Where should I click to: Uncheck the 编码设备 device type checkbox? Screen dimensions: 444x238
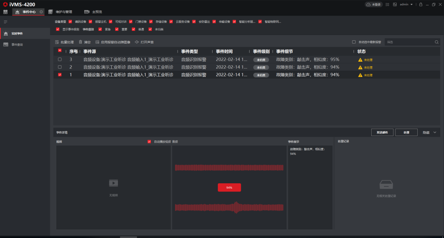[70, 21]
